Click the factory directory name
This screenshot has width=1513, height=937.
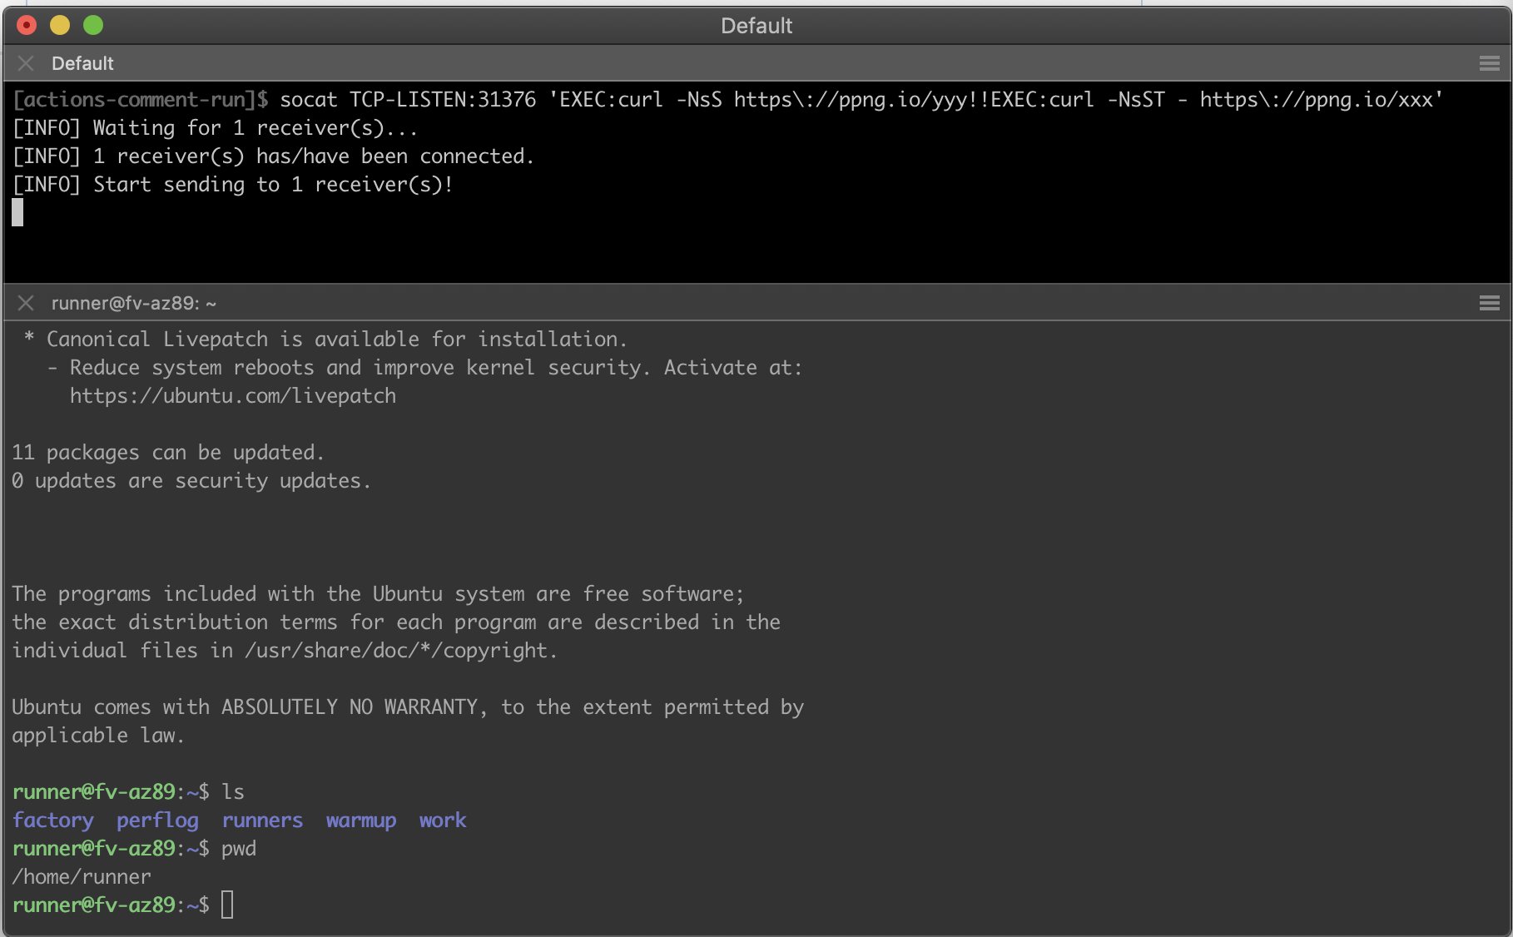tap(52, 820)
